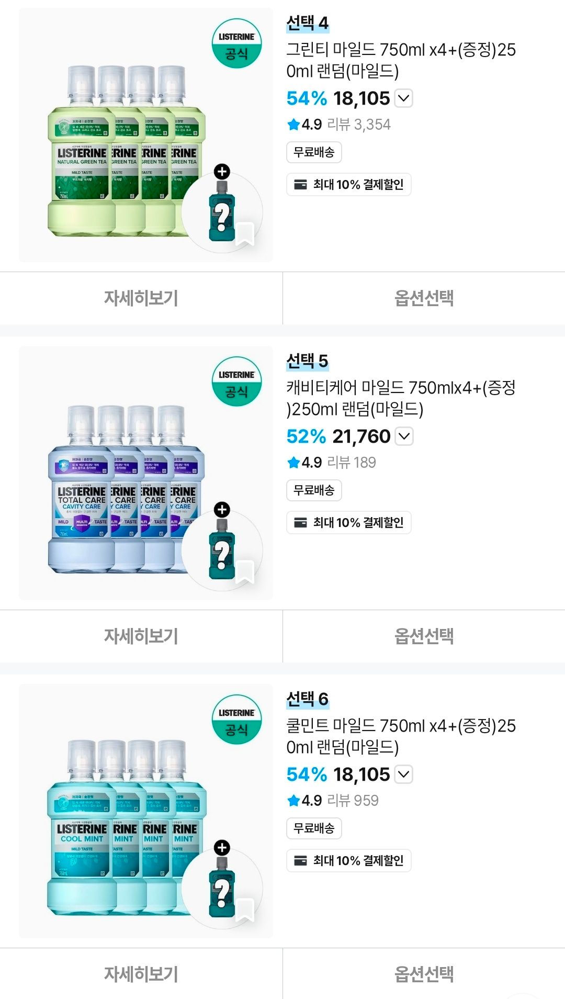The width and height of the screenshot is (565, 999).
Task: Tap the Listerine 공식 badge on 선택 4
Action: click(236, 43)
